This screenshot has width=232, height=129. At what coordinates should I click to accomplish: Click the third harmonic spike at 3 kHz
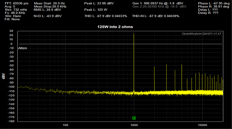pos(166,77)
